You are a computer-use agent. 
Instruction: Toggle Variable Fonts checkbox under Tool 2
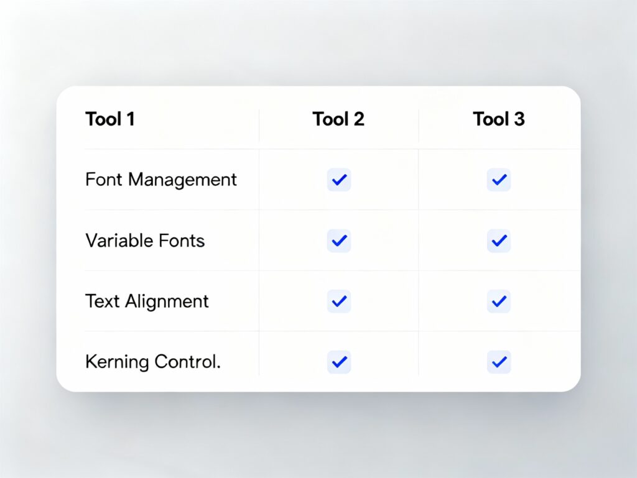click(x=339, y=241)
